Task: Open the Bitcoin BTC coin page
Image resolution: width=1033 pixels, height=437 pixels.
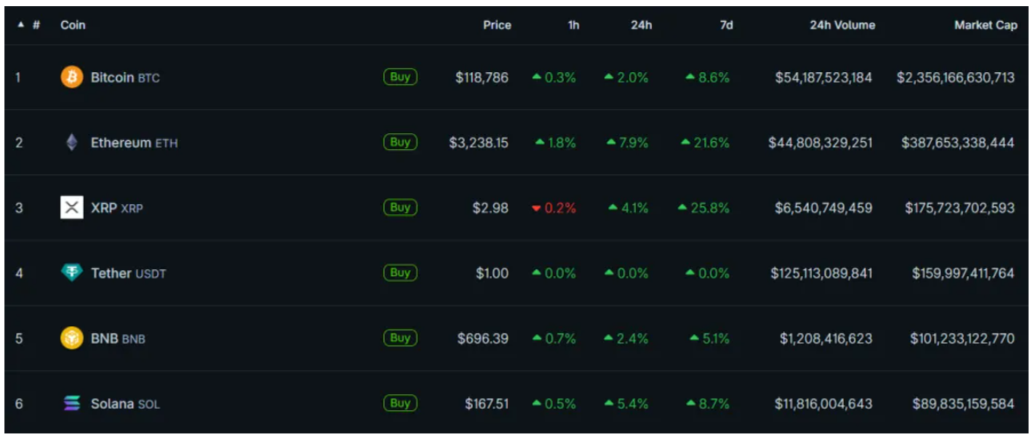Action: tap(124, 77)
